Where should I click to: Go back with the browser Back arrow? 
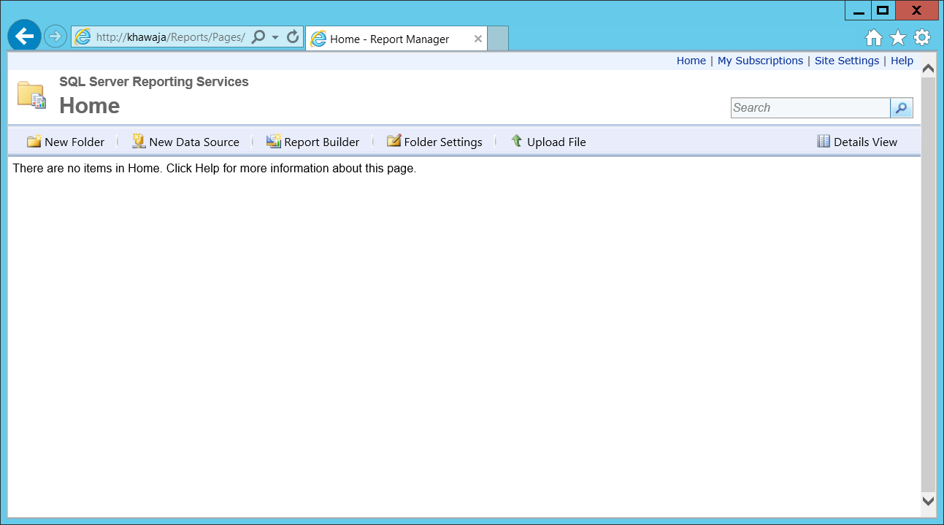coord(24,36)
